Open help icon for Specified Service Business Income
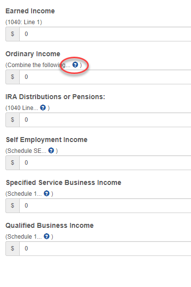The image size is (191, 287). [x=46, y=193]
